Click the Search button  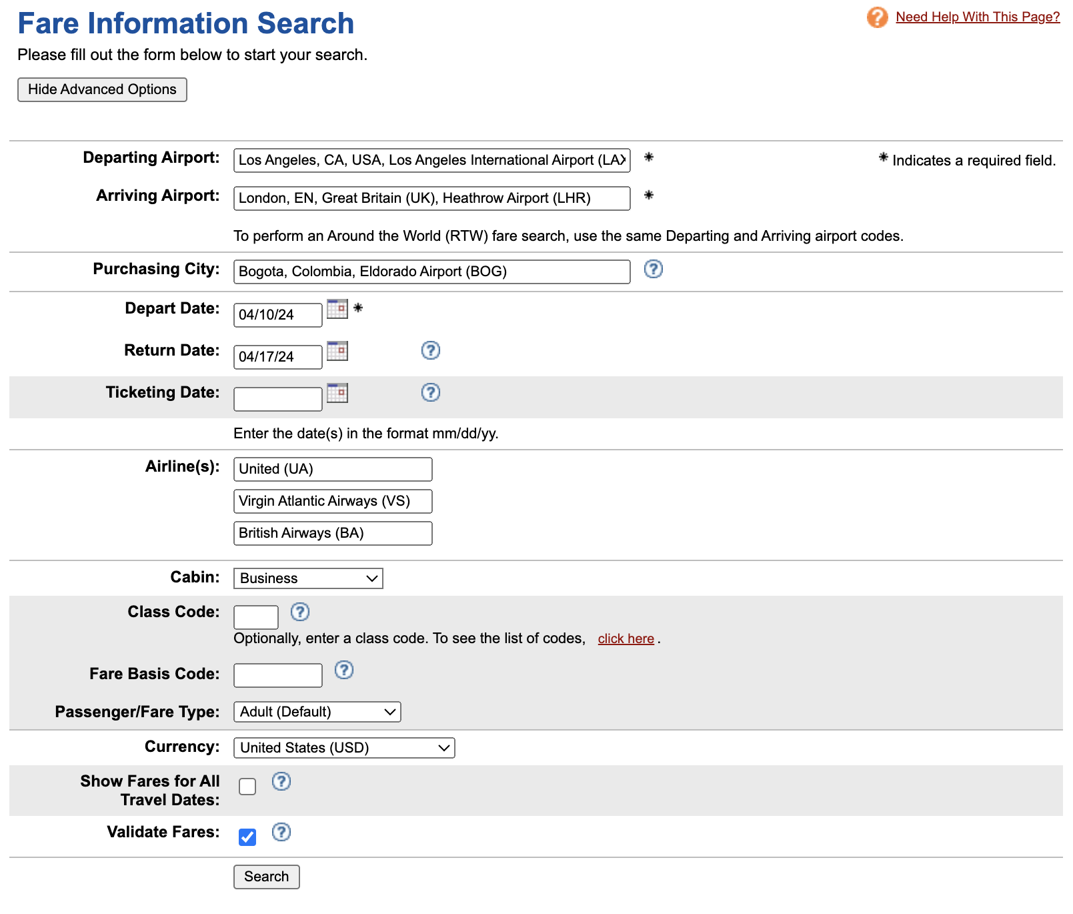click(267, 877)
